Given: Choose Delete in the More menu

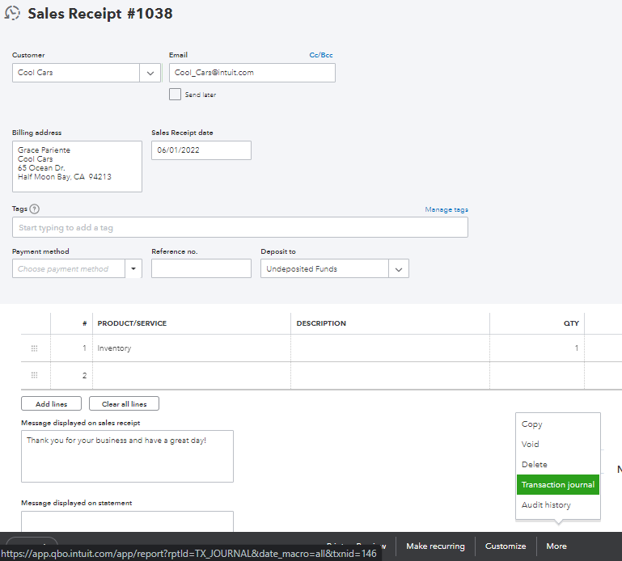Looking at the screenshot, I should pyautogui.click(x=534, y=465).
